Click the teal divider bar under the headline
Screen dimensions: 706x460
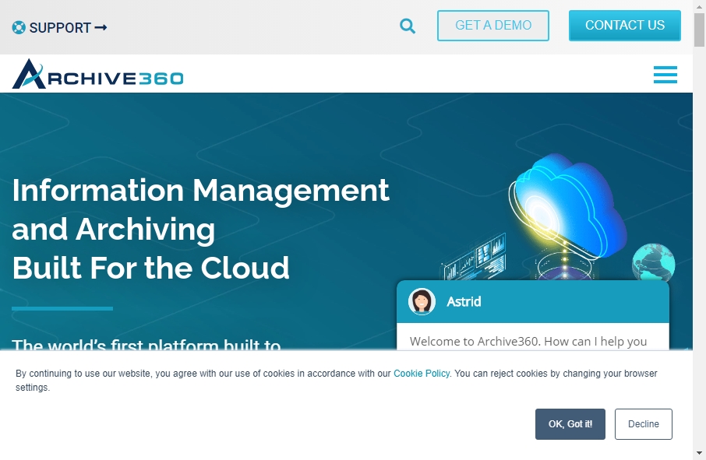61,307
